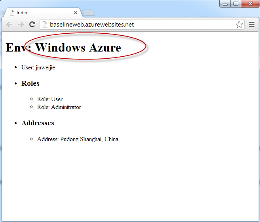Click the 'Roles' heading
260x222 pixels.
pyautogui.click(x=30, y=83)
